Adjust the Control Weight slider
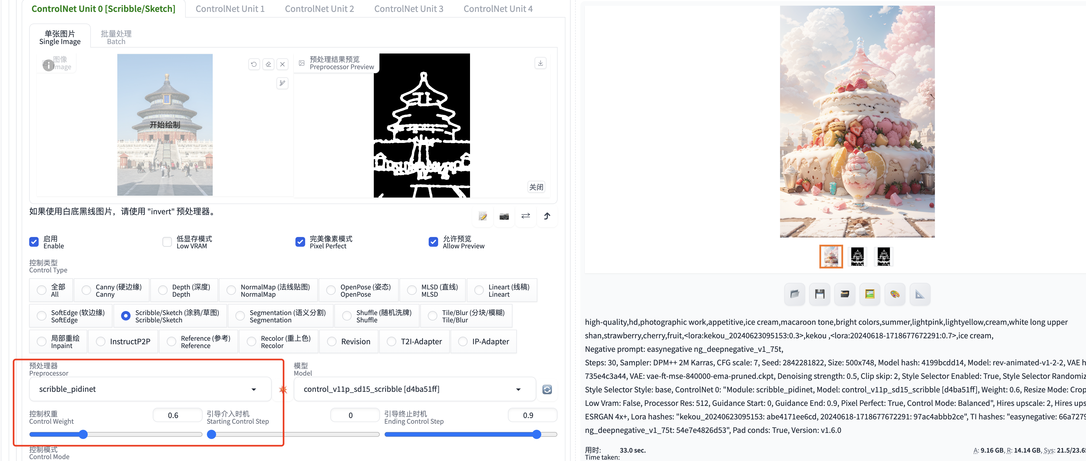This screenshot has width=1086, height=461. point(115,435)
